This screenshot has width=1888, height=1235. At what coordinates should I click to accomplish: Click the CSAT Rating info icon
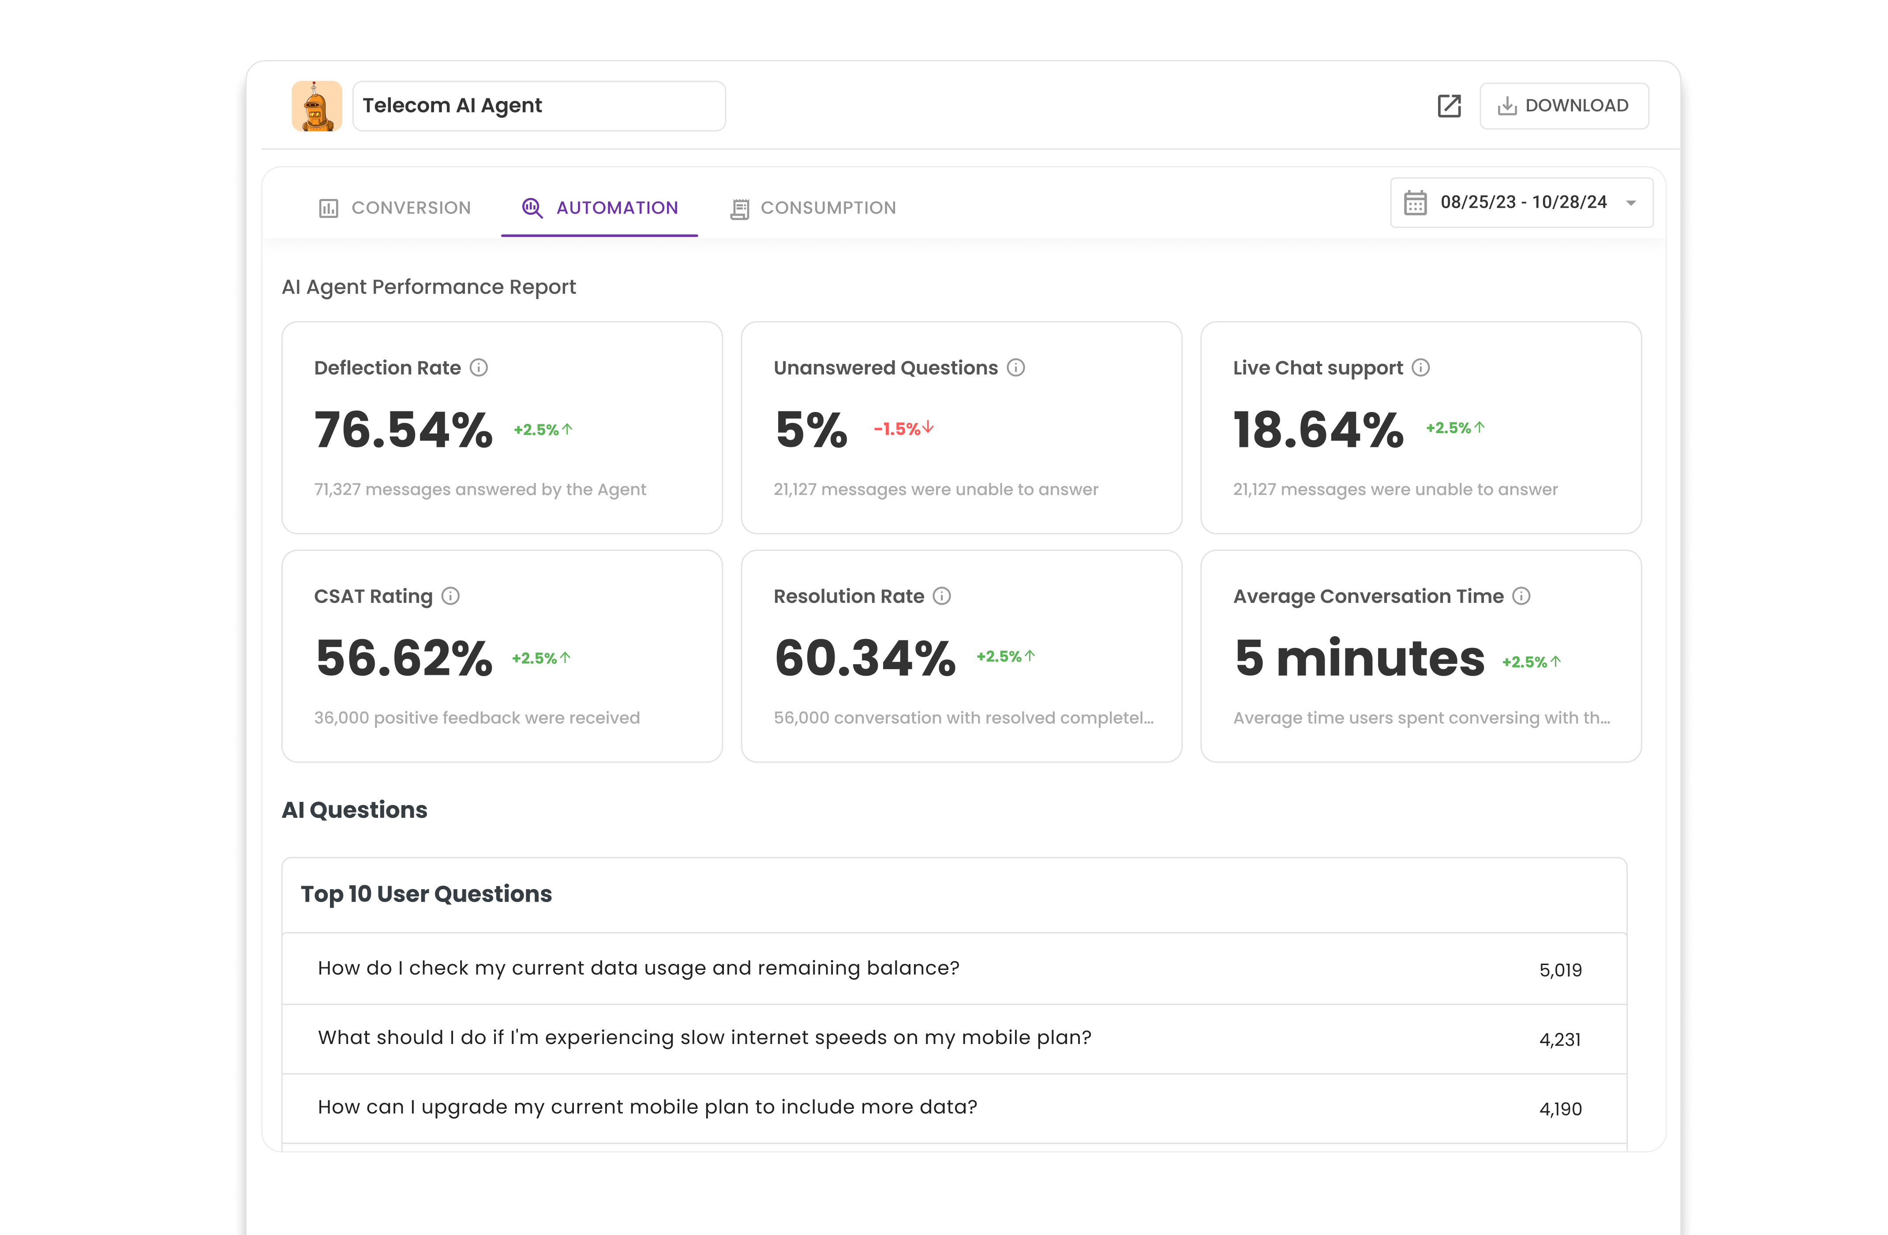pyautogui.click(x=450, y=596)
